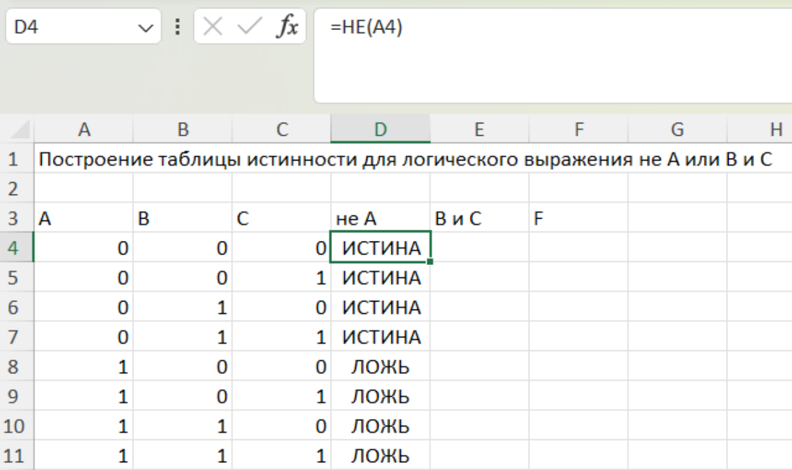This screenshot has width=792, height=470.
Task: Click cell B6 containing 1
Action: click(182, 307)
